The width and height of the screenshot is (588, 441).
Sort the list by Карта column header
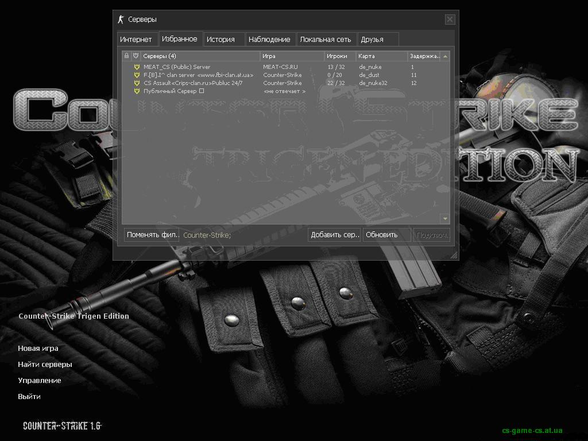[381, 56]
